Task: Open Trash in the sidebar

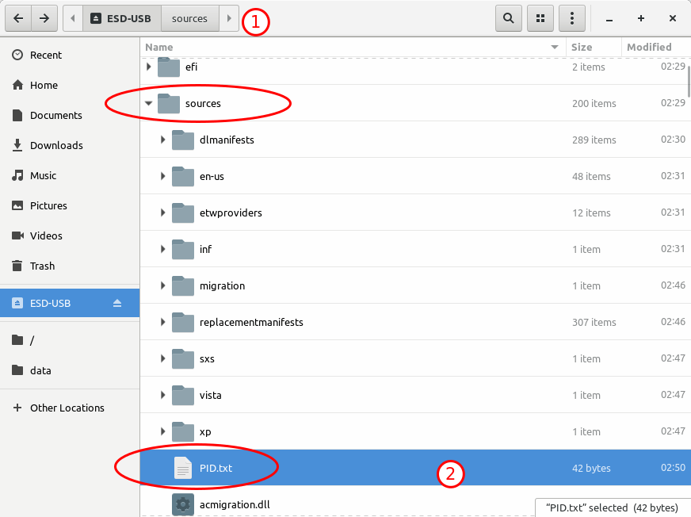Action: (x=70, y=266)
